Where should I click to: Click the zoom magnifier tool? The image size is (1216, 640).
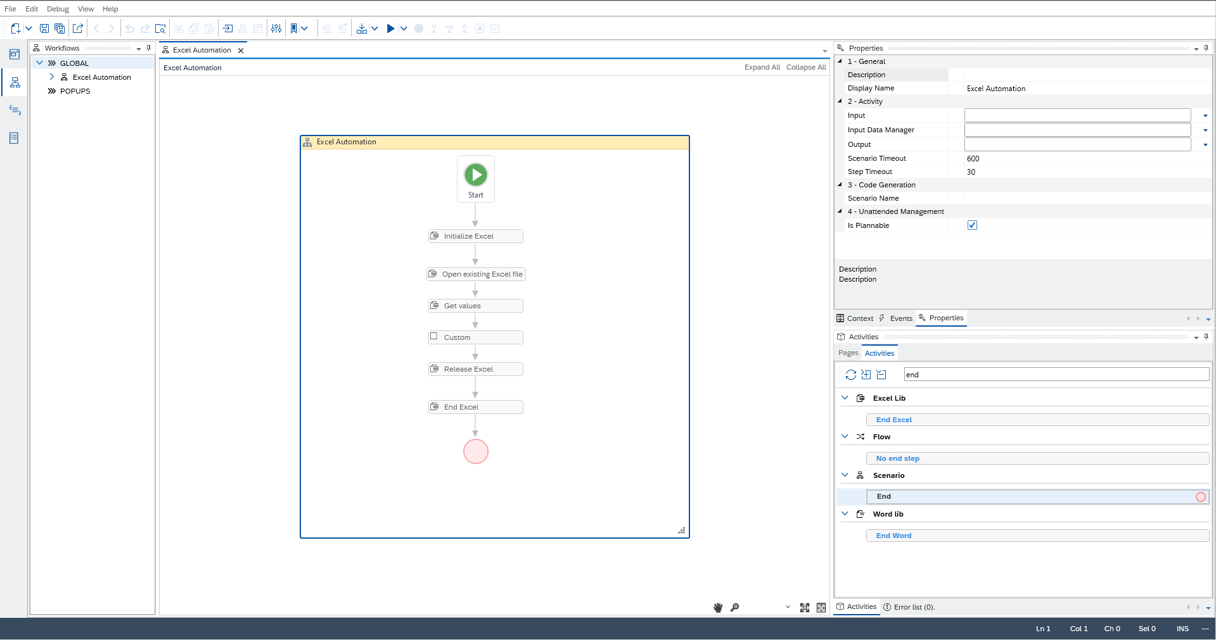735,608
